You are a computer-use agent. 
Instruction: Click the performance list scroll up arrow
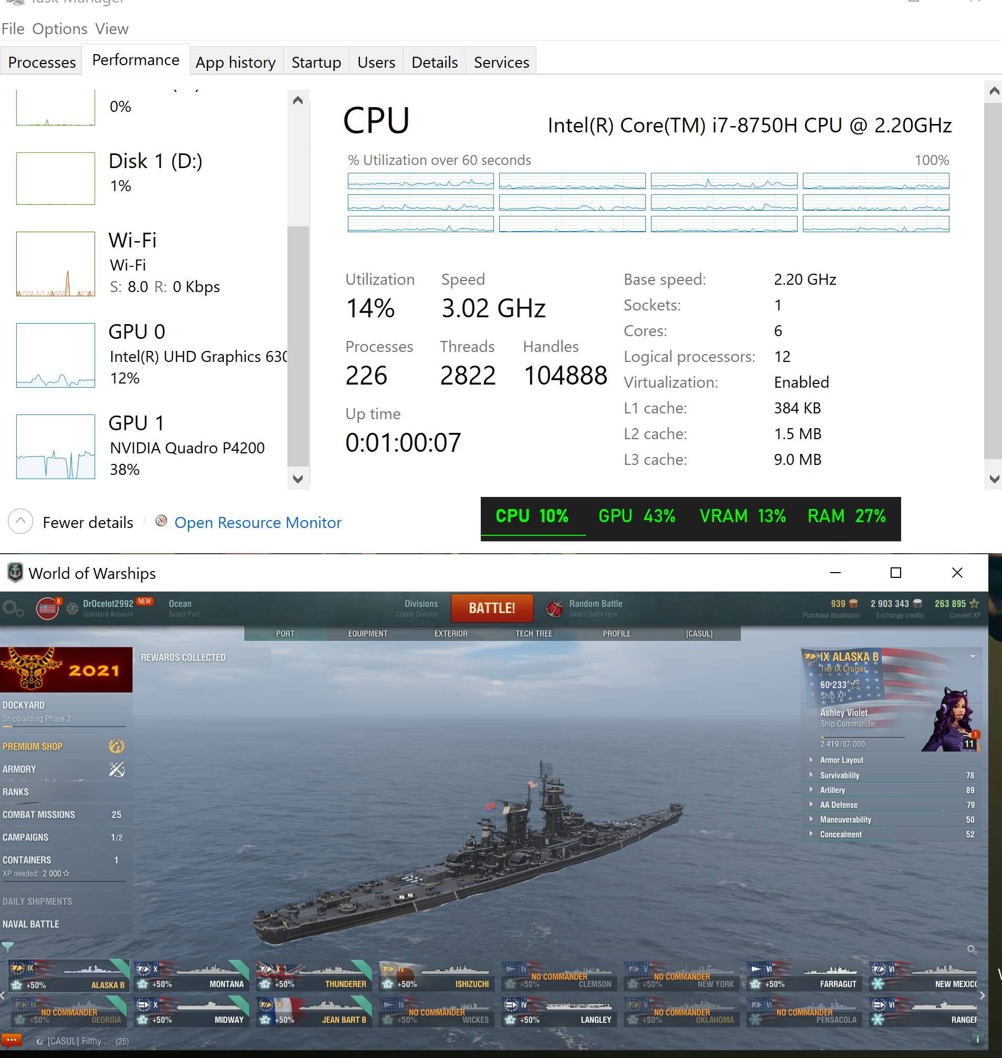coord(298,100)
